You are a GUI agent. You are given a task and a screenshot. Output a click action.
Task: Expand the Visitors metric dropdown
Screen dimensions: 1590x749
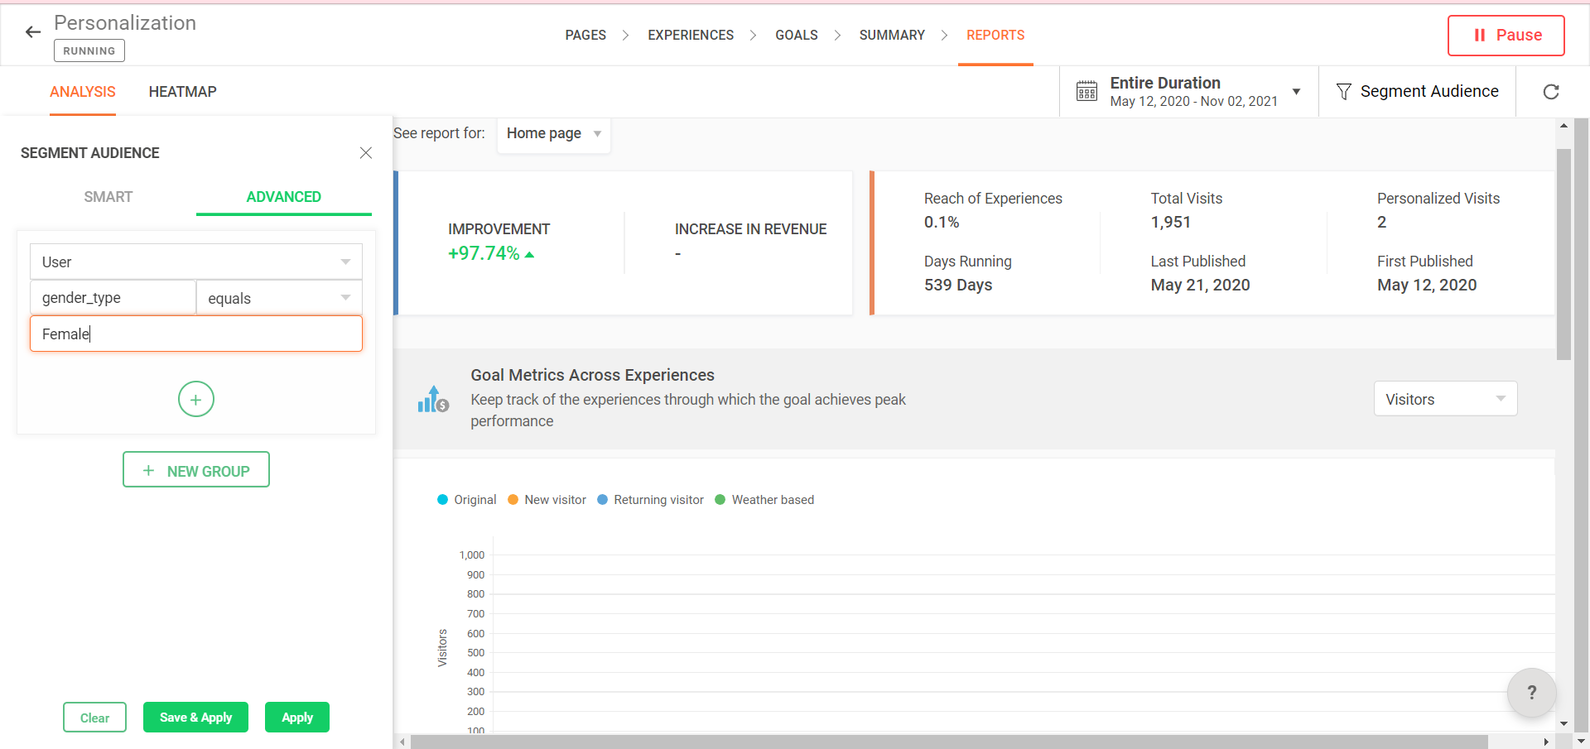click(x=1445, y=399)
